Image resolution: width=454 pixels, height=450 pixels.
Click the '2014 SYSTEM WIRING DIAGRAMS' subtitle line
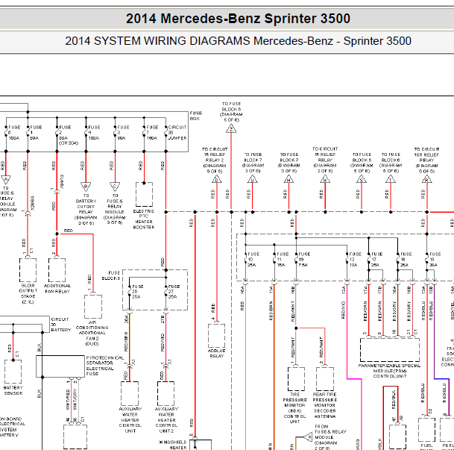[238, 41]
